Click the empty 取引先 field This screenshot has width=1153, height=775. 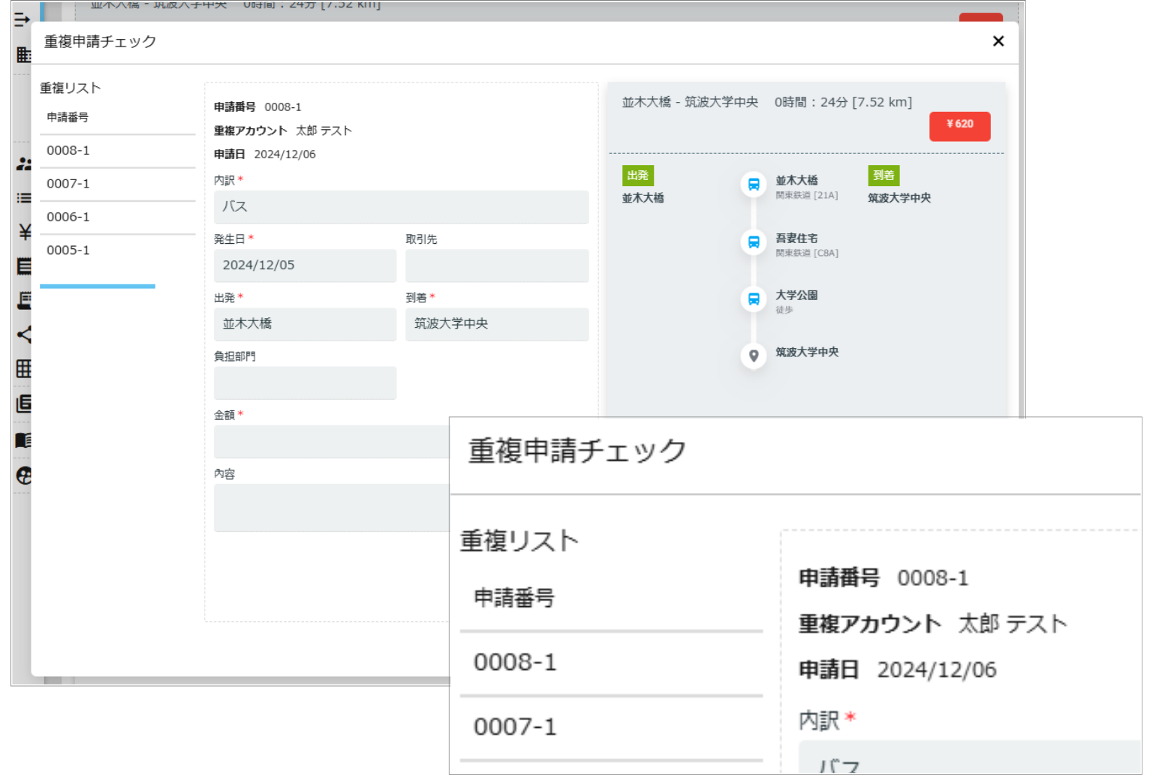coord(497,265)
